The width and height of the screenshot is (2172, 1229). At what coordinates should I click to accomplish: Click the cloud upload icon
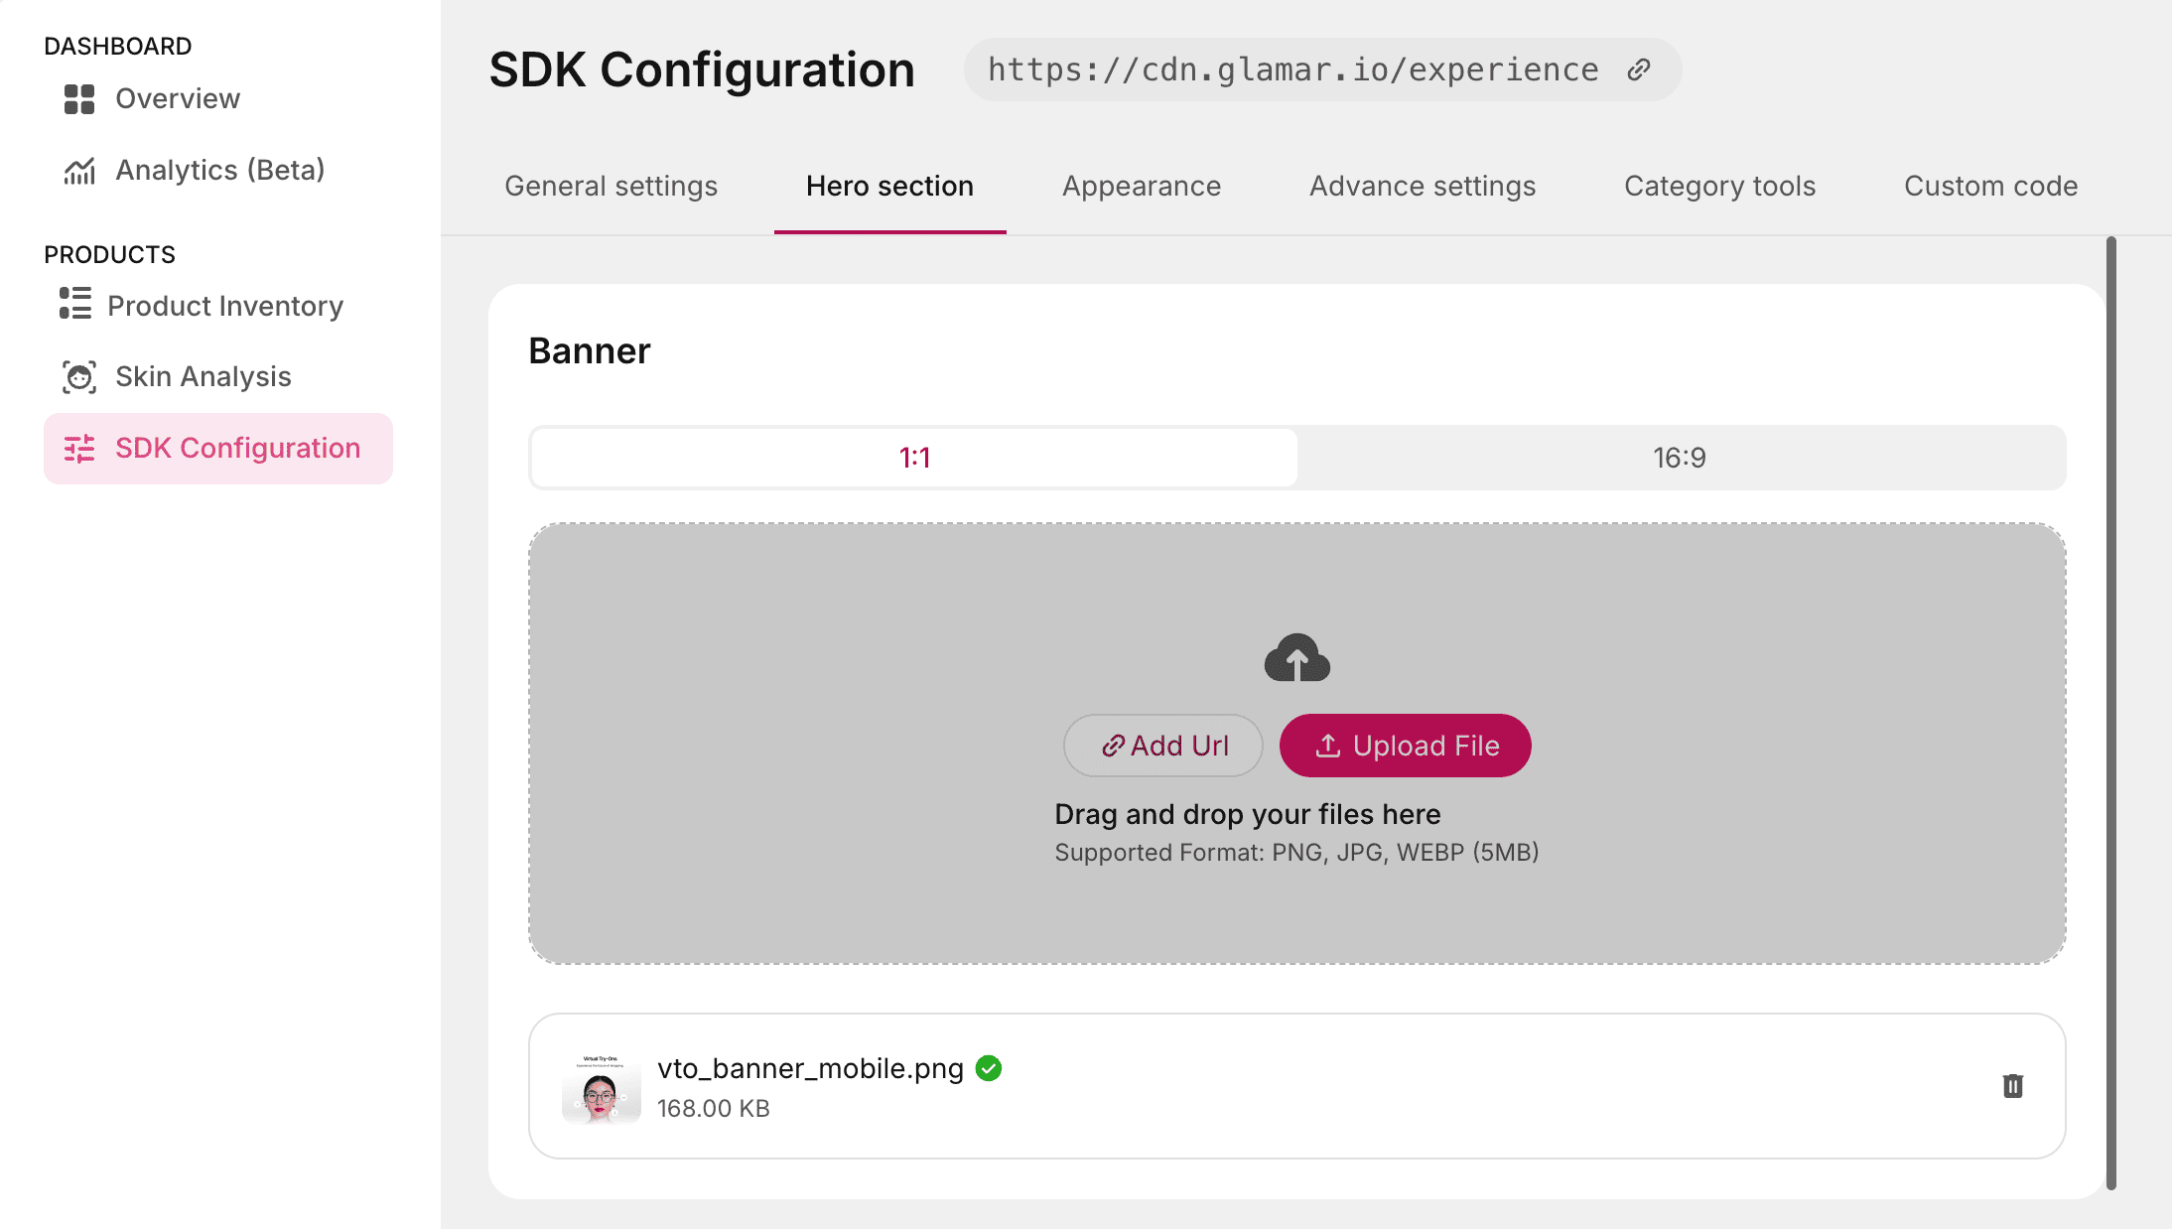(1296, 658)
